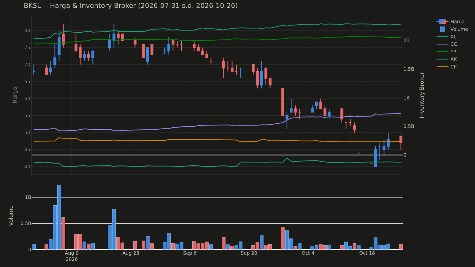
Task: Click the Sep 20 date axis label
Action: click(249, 253)
